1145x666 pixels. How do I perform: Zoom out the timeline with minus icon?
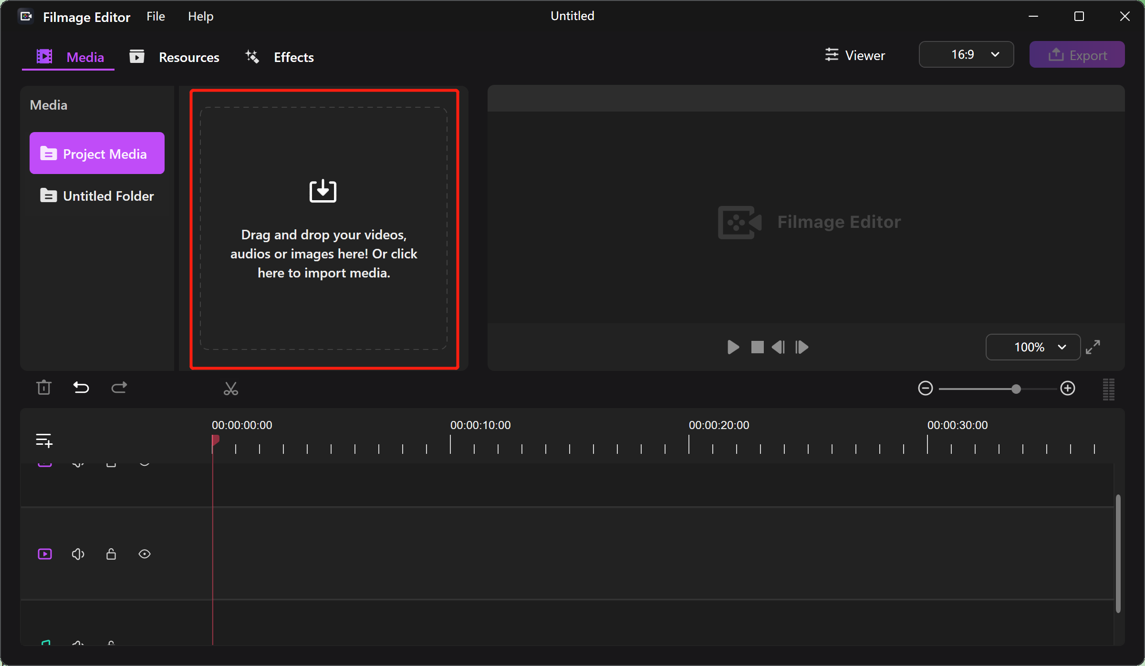pyautogui.click(x=926, y=388)
